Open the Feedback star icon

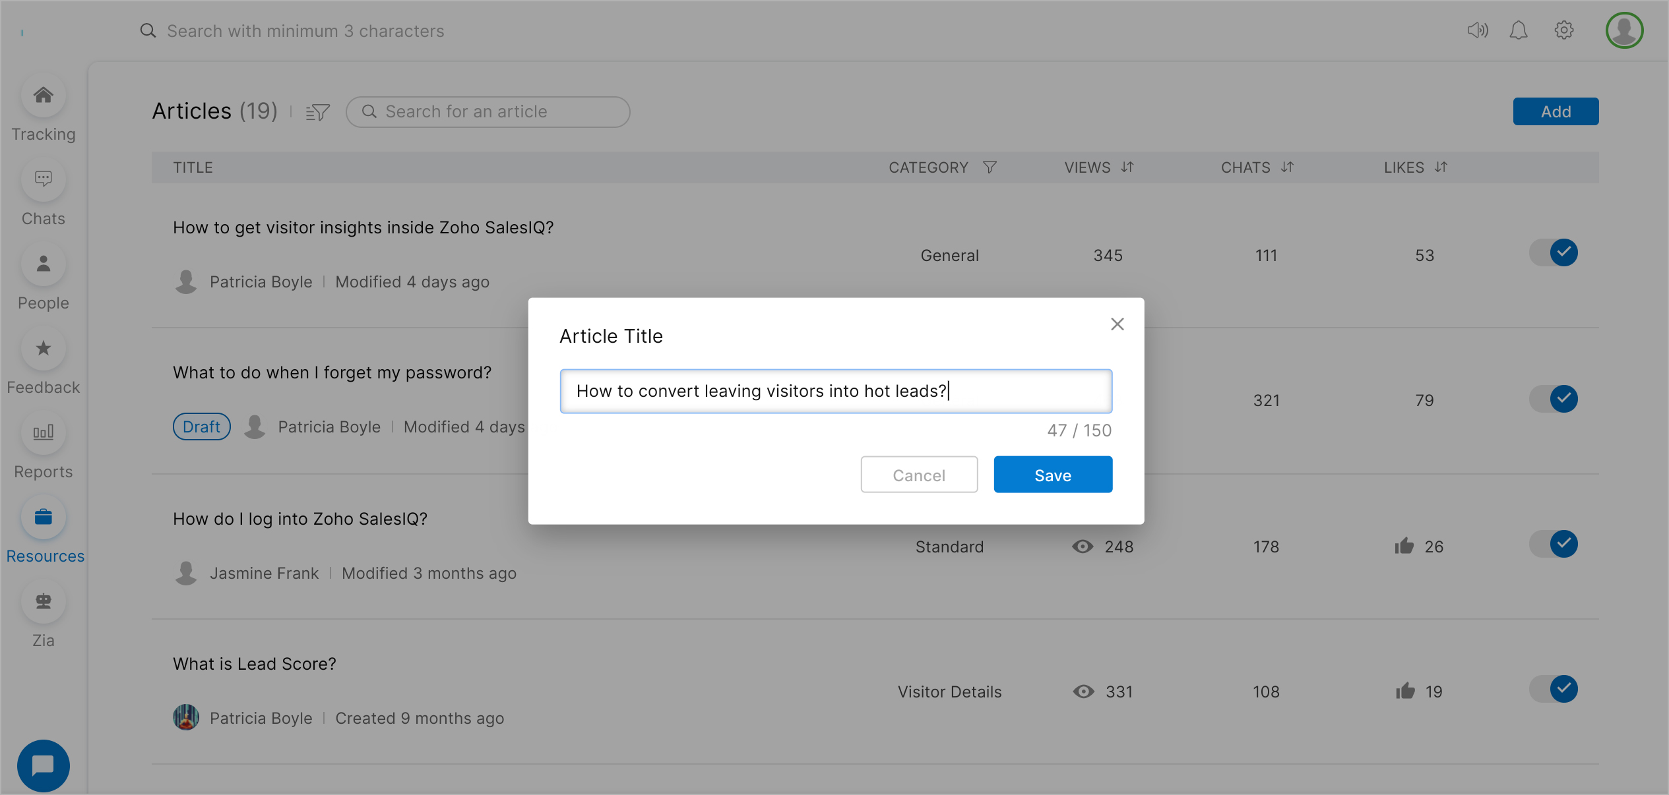(x=44, y=349)
